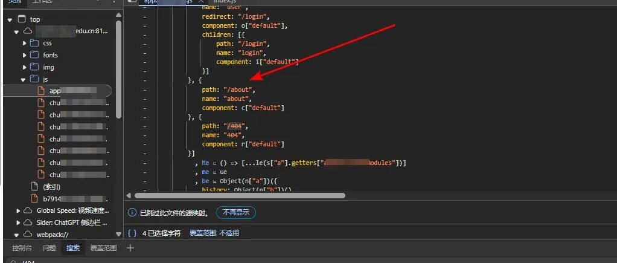Collapse the js folder
The height and width of the screenshot is (263, 617).
coord(24,80)
